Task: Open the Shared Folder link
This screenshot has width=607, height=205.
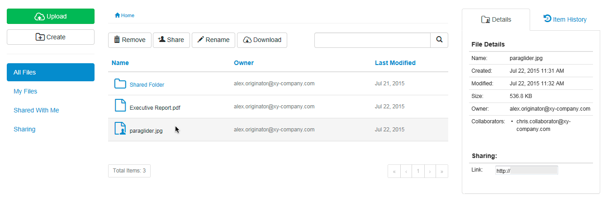Action: [147, 84]
